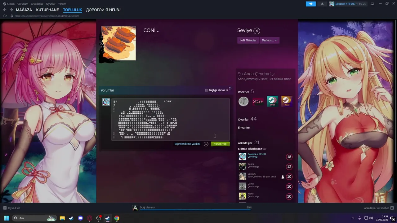Screen dimensions: 397x223
Task: Click the Arkadaşlar ve Sohbet grid icon
Action: (392, 208)
